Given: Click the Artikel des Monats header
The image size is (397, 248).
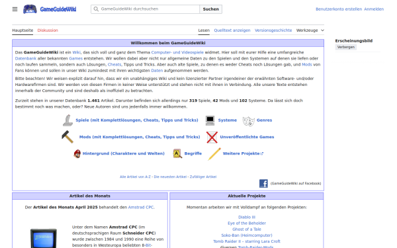Looking at the screenshot, I should 90,196.
